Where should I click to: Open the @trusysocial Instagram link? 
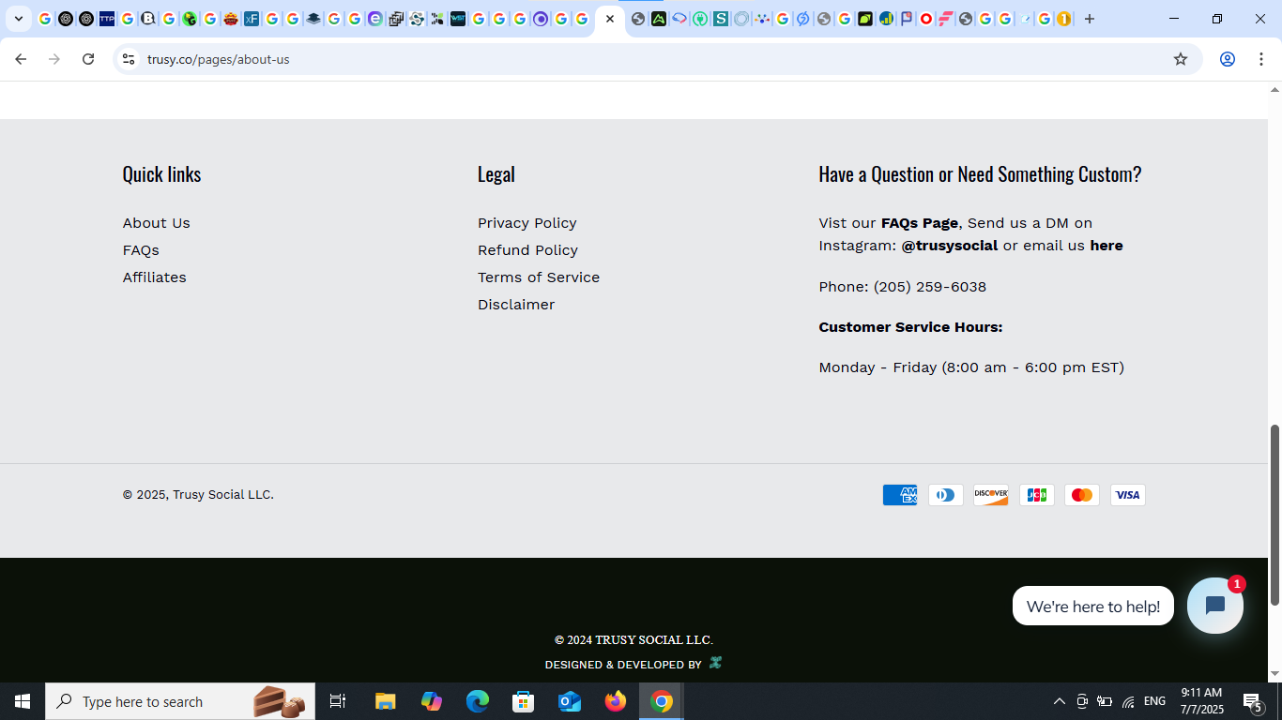949,246
